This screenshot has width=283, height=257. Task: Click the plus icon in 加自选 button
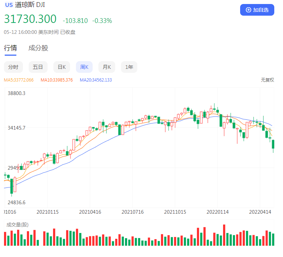tap(248, 10)
